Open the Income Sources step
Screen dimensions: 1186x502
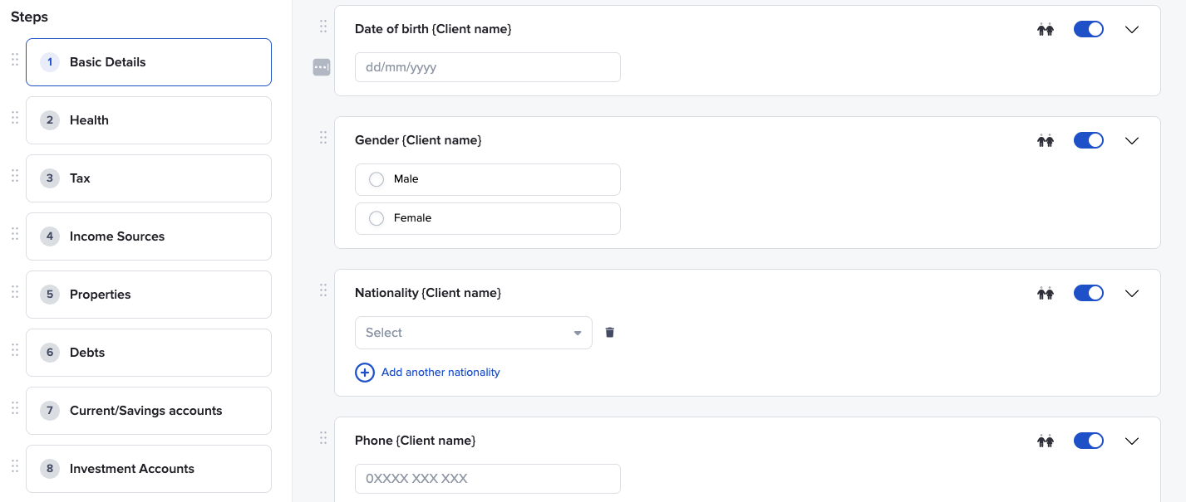(148, 236)
